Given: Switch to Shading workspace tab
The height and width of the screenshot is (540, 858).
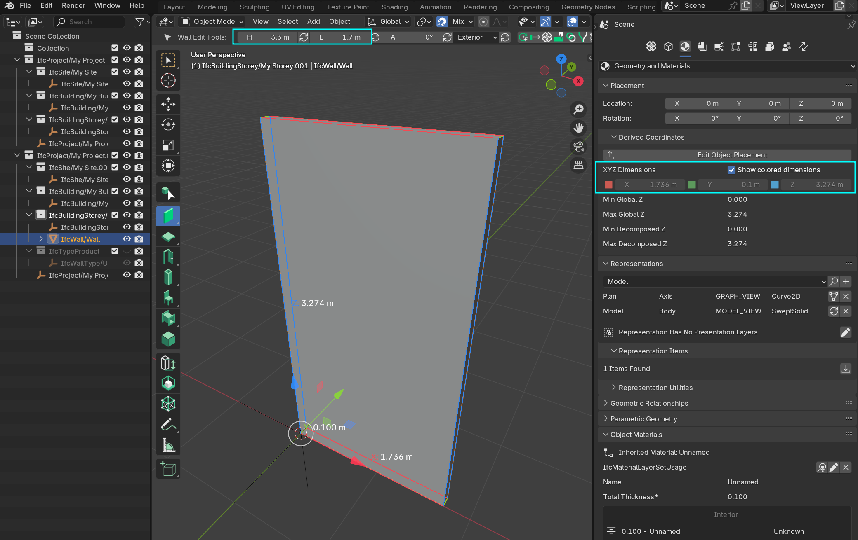Looking at the screenshot, I should pos(394,7).
